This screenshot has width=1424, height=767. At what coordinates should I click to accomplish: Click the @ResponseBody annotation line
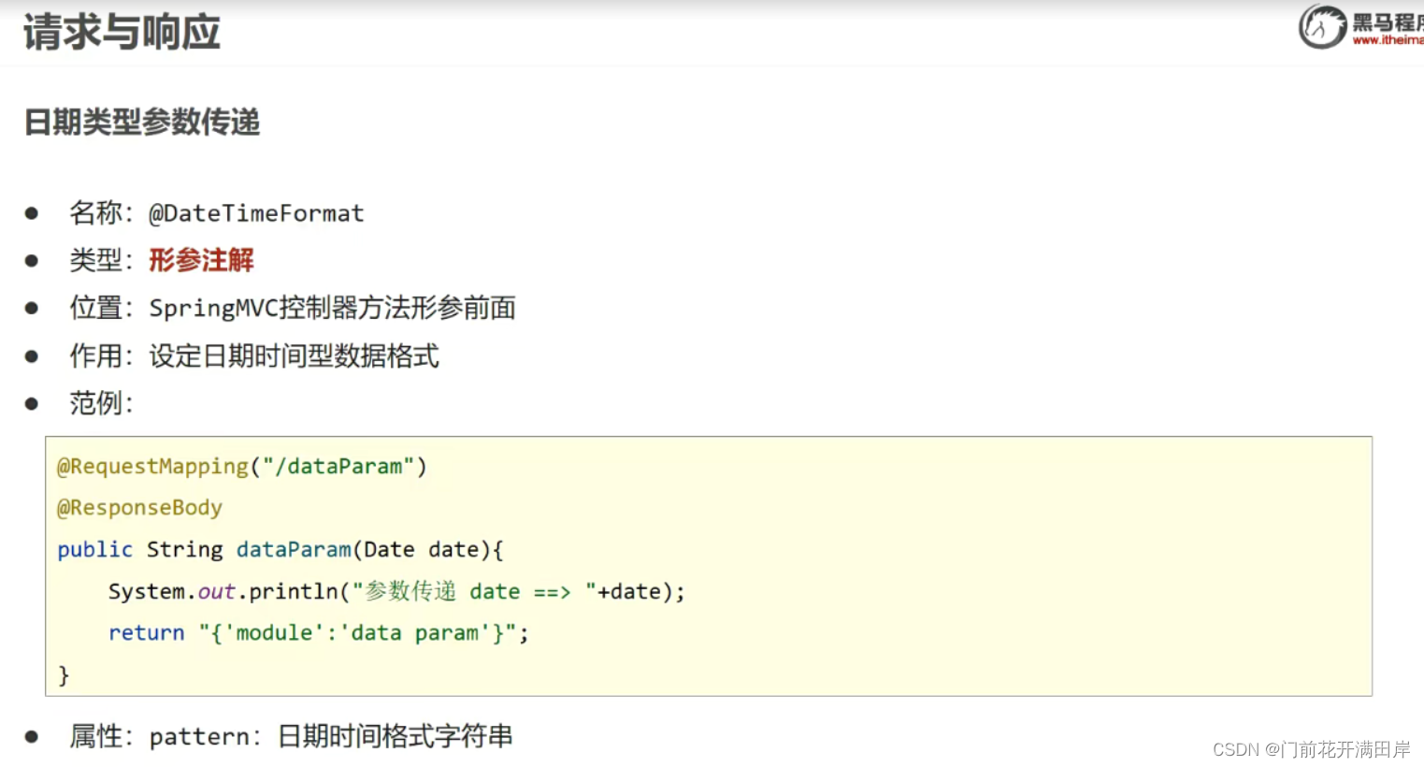pos(139,508)
